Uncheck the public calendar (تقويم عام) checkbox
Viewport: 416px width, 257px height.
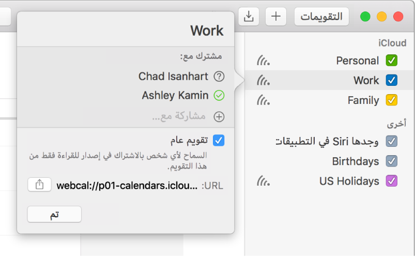[219, 140]
